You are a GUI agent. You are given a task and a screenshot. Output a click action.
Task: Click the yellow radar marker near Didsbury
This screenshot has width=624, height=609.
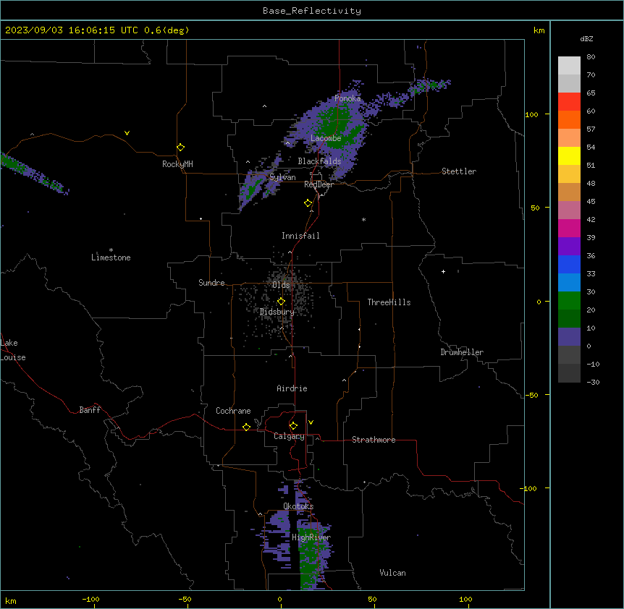(x=281, y=302)
